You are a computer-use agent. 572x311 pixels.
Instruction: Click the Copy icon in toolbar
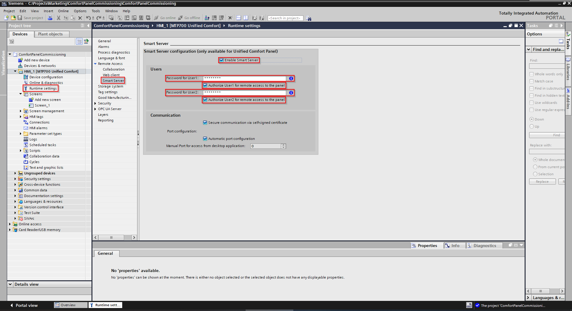coord(66,18)
